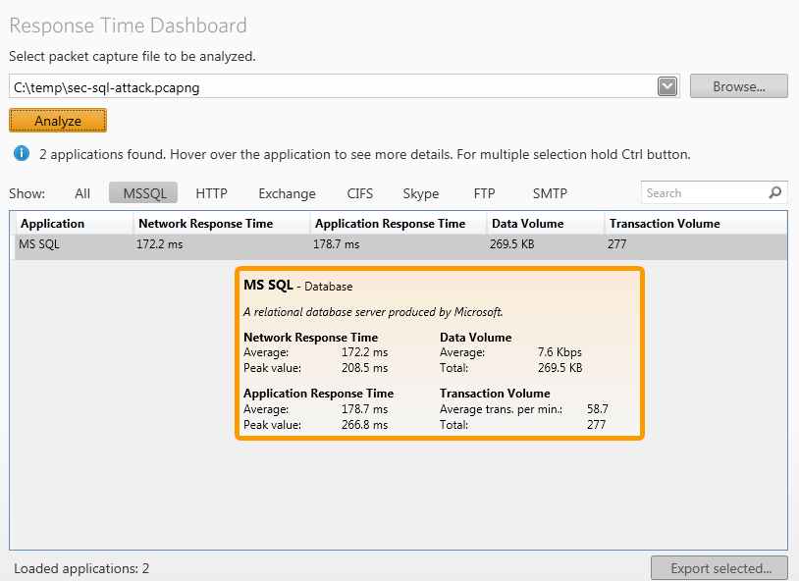
Task: Click the search magnifier icon
Action: 775,192
